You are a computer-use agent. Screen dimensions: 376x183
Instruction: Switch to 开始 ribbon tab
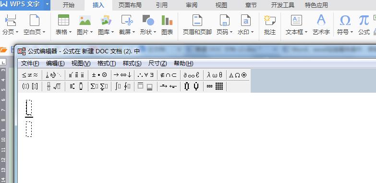click(x=69, y=5)
